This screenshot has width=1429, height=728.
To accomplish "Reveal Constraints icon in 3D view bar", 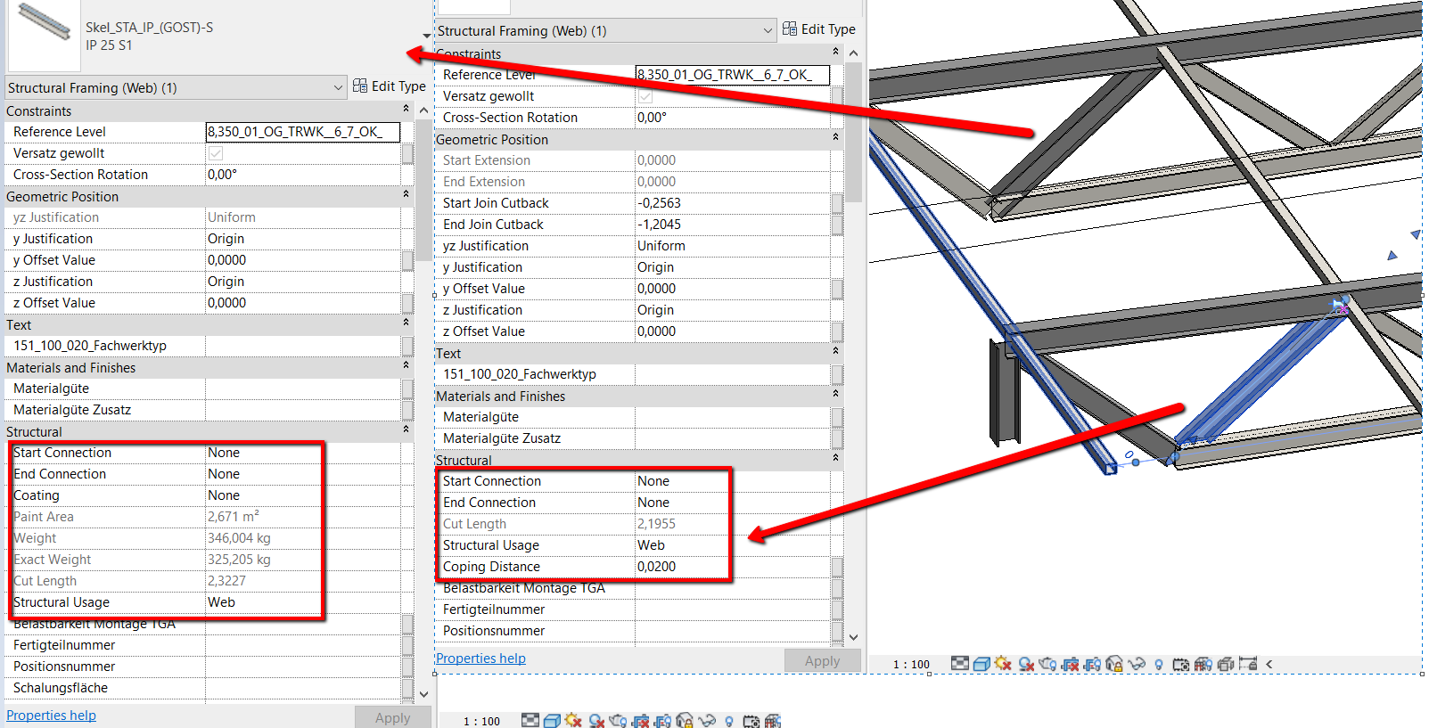I will pos(1247,664).
